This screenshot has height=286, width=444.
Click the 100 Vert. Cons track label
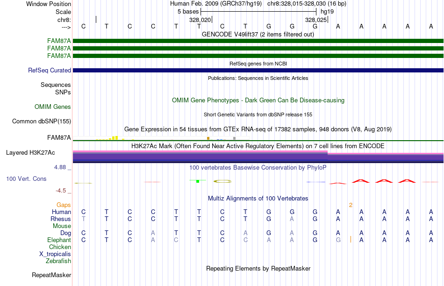pos(26,179)
